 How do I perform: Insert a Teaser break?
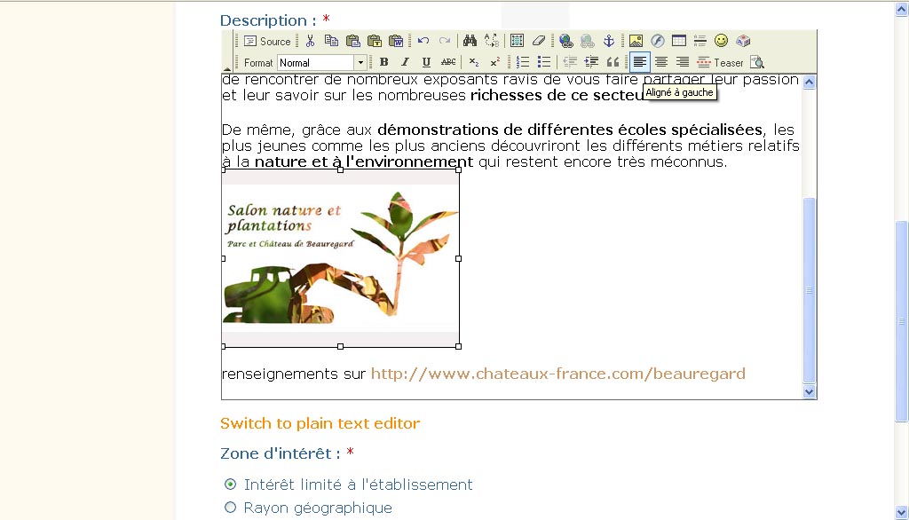click(720, 62)
